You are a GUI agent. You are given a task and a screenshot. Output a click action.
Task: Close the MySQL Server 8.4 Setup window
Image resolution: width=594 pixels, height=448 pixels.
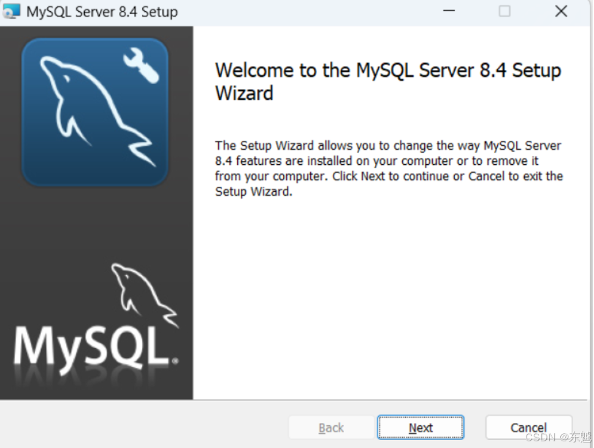click(x=561, y=11)
